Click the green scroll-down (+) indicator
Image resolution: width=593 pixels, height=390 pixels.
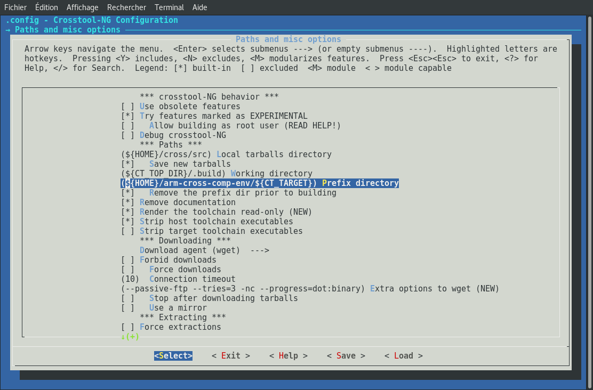pos(130,336)
